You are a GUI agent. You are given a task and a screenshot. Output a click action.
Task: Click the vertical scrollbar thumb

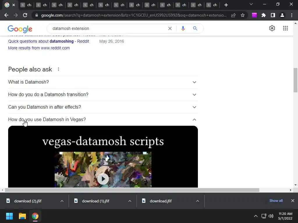point(295,80)
